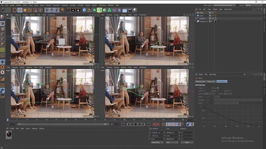Toggle layer box of Cube object

click(x=210, y=16)
